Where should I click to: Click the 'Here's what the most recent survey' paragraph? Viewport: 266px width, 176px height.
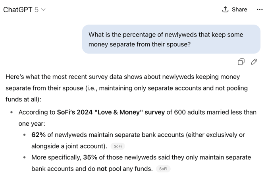coord(127,88)
